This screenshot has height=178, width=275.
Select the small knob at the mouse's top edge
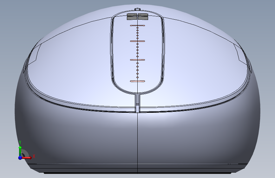pos(138,9)
